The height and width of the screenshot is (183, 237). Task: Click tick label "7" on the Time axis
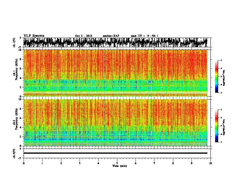(154, 163)
